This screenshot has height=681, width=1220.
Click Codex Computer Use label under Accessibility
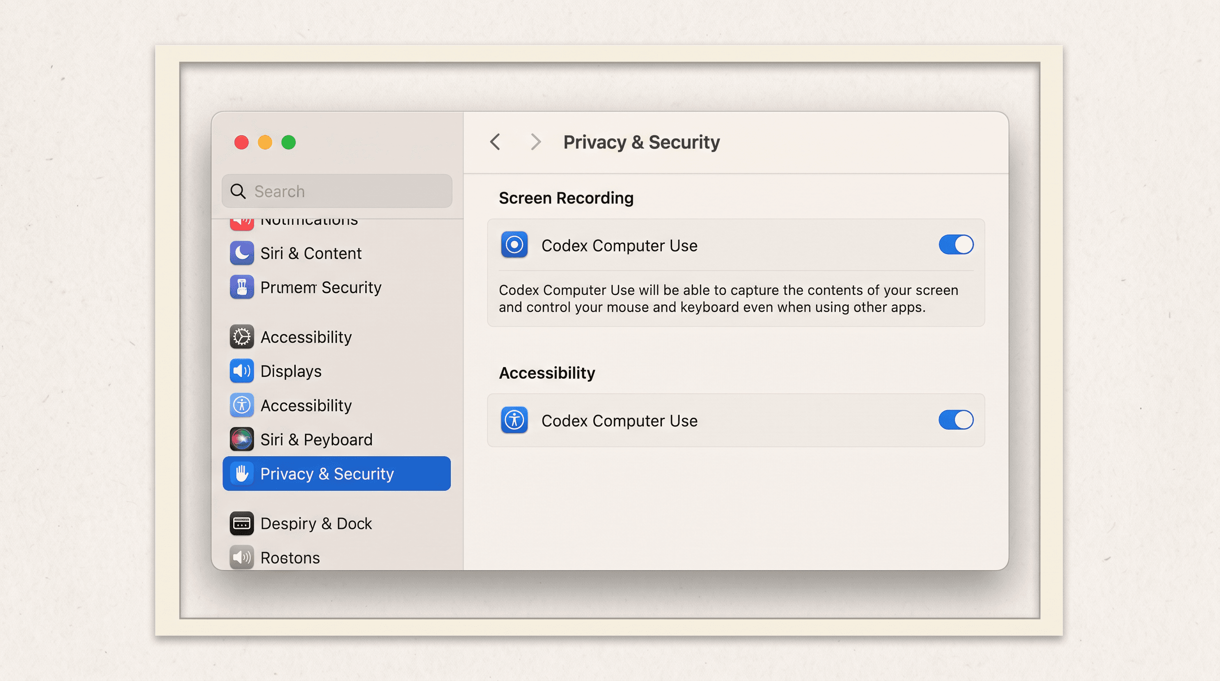(619, 421)
